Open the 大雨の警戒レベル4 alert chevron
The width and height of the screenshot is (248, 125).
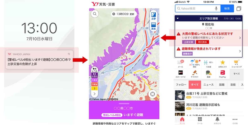[x=240, y=38]
